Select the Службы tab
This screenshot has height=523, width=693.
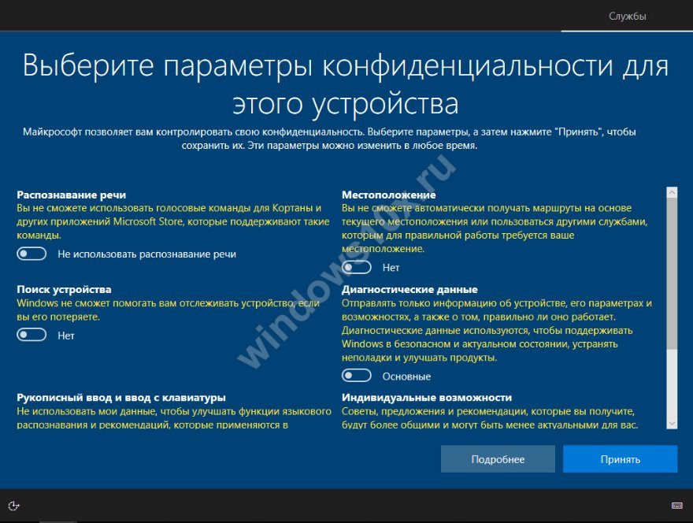click(627, 16)
